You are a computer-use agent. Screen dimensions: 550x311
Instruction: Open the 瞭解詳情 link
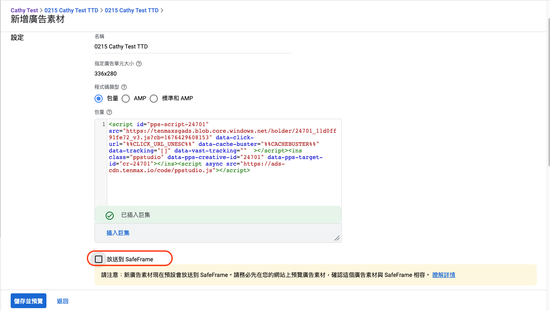click(444, 275)
